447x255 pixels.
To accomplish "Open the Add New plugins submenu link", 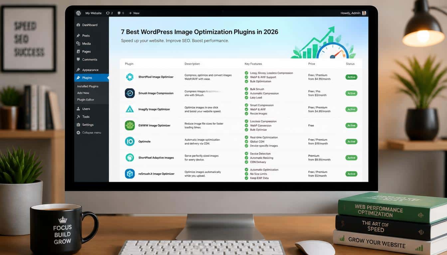I will click(x=83, y=93).
